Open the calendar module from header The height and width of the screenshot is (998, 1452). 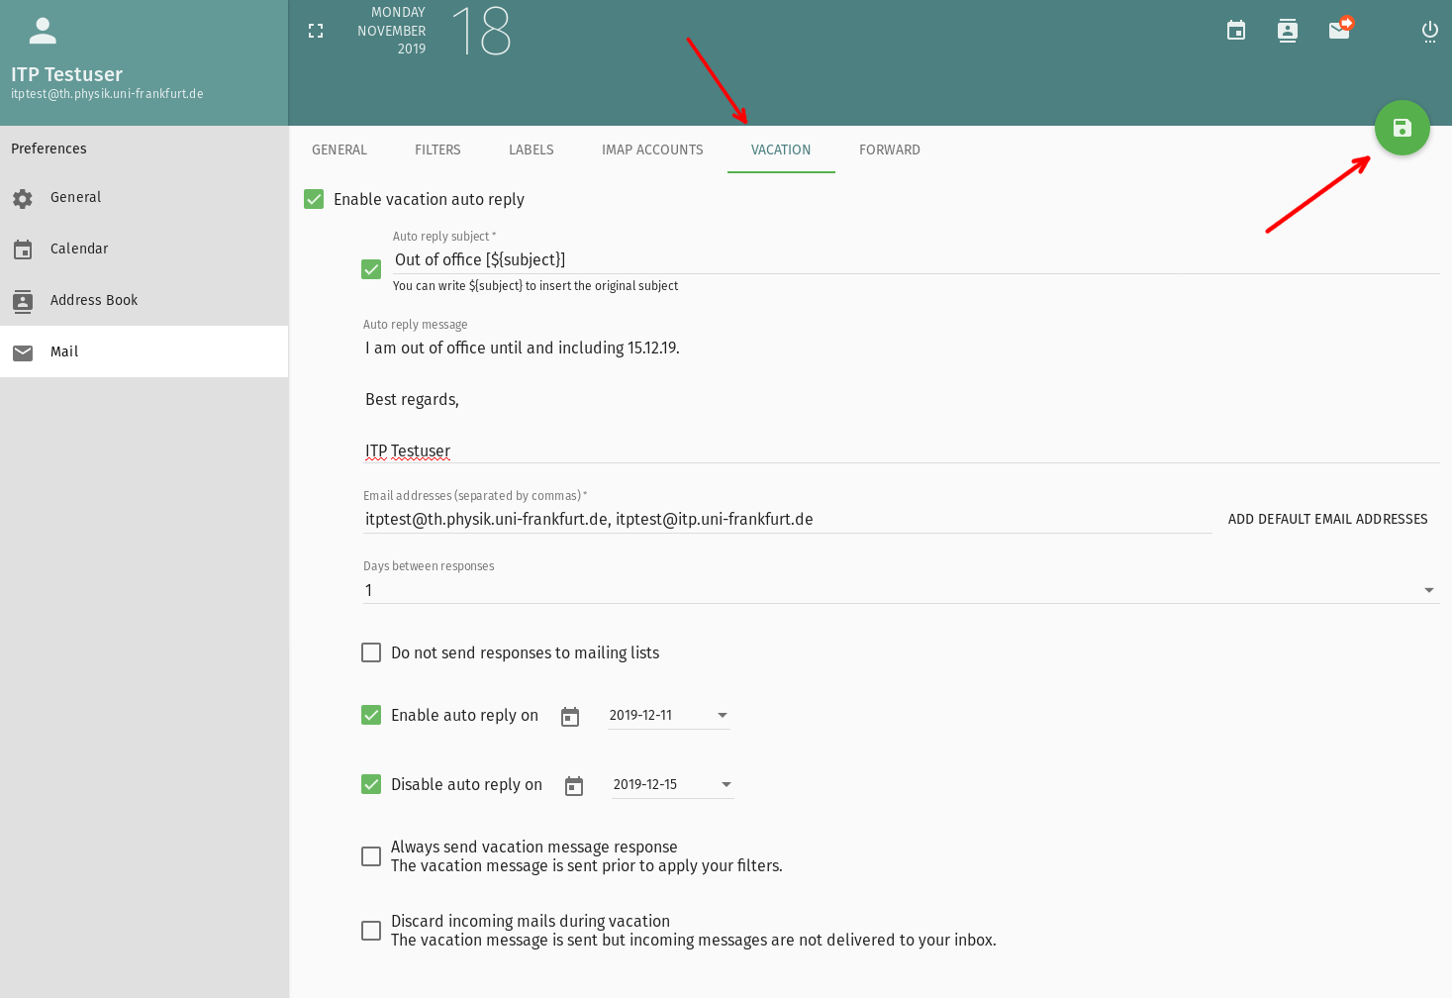point(1236,31)
